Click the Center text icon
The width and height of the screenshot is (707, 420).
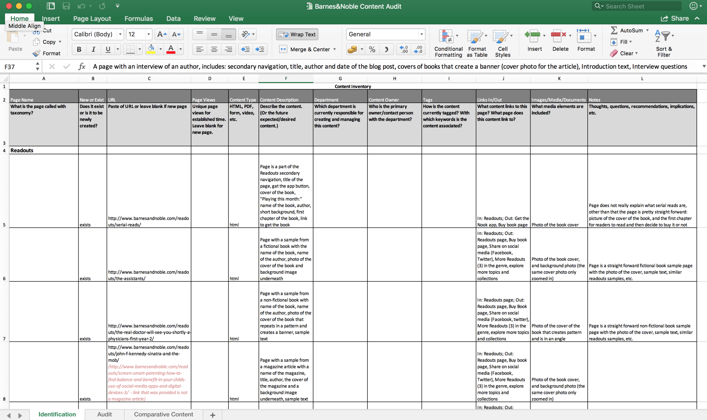214,49
